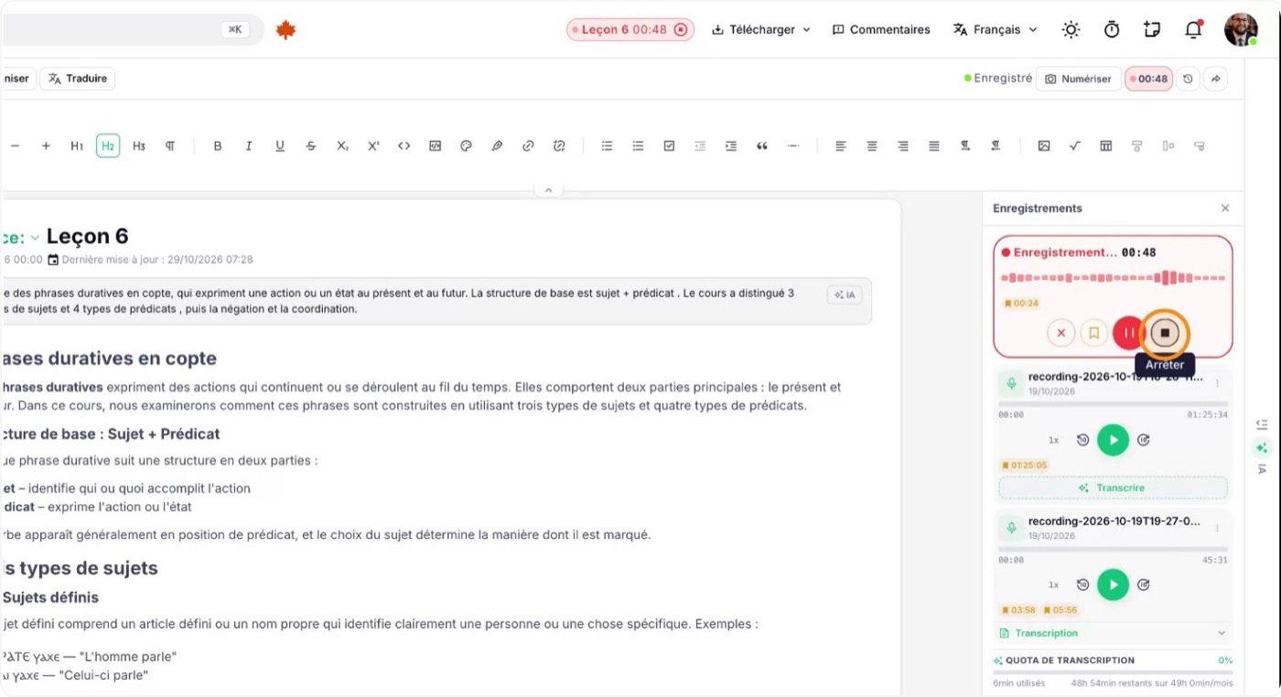
Task: Open the Leçon 6 recording indicator in header
Action: [630, 29]
